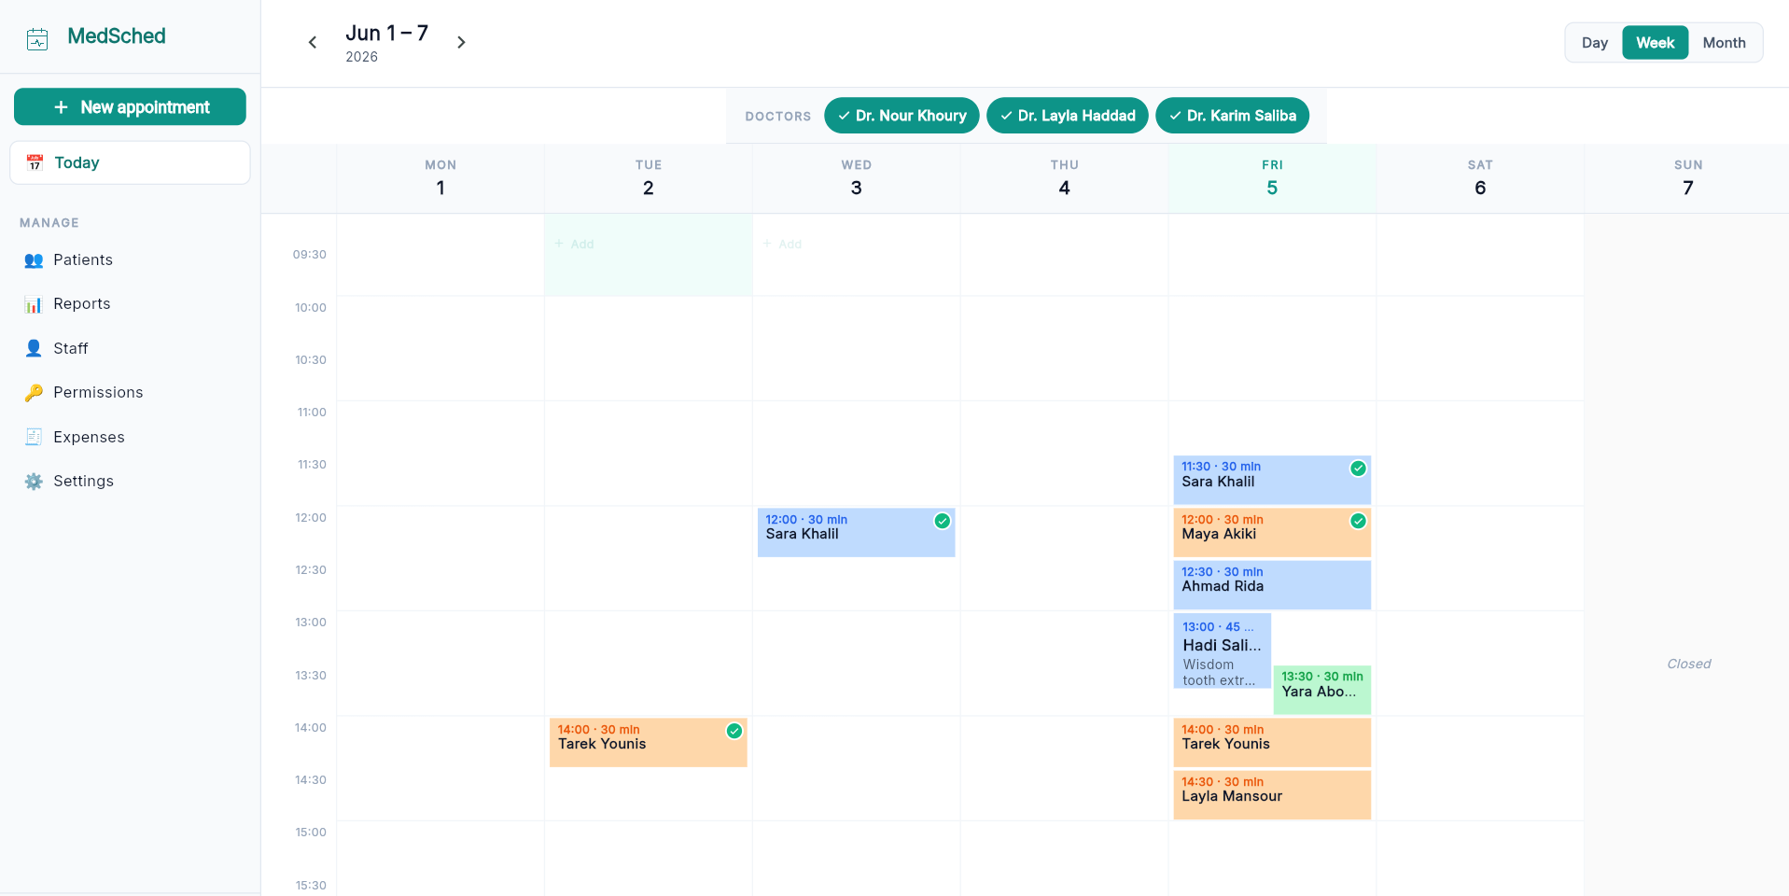Toggle Dr. Nour Khoury filter

click(x=901, y=116)
